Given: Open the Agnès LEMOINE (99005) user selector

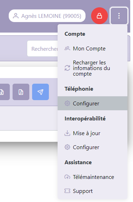Looking at the screenshot, I should click(x=47, y=16).
